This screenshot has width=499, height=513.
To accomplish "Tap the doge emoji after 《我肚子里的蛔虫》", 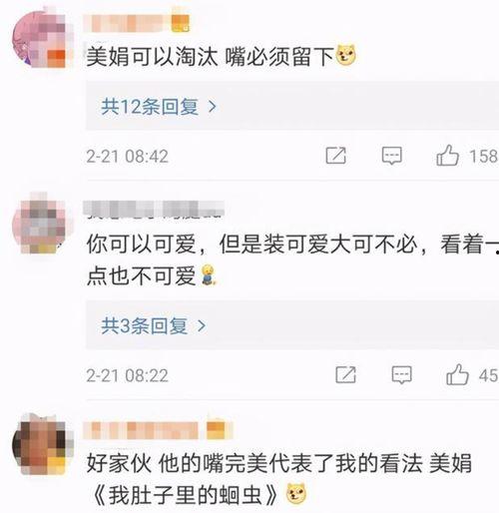I will click(x=296, y=493).
